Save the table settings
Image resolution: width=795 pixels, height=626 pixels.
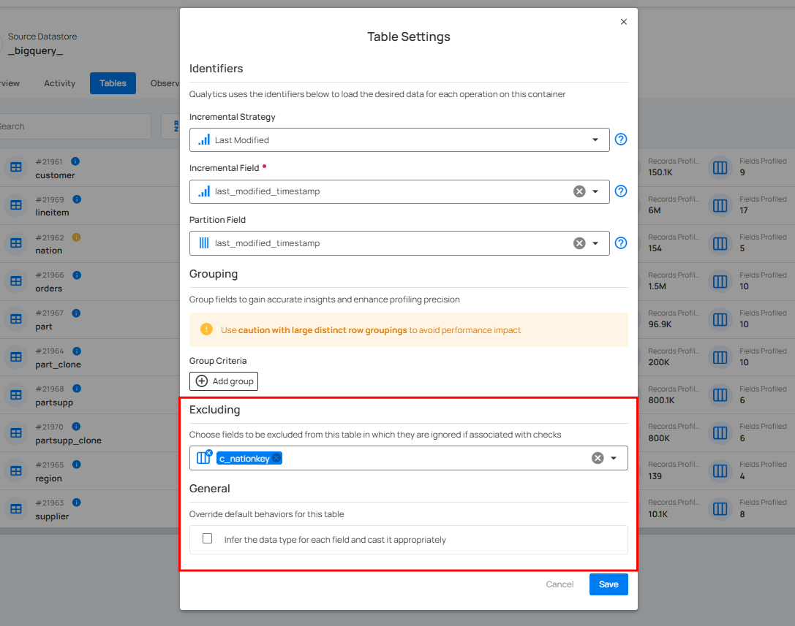point(609,584)
